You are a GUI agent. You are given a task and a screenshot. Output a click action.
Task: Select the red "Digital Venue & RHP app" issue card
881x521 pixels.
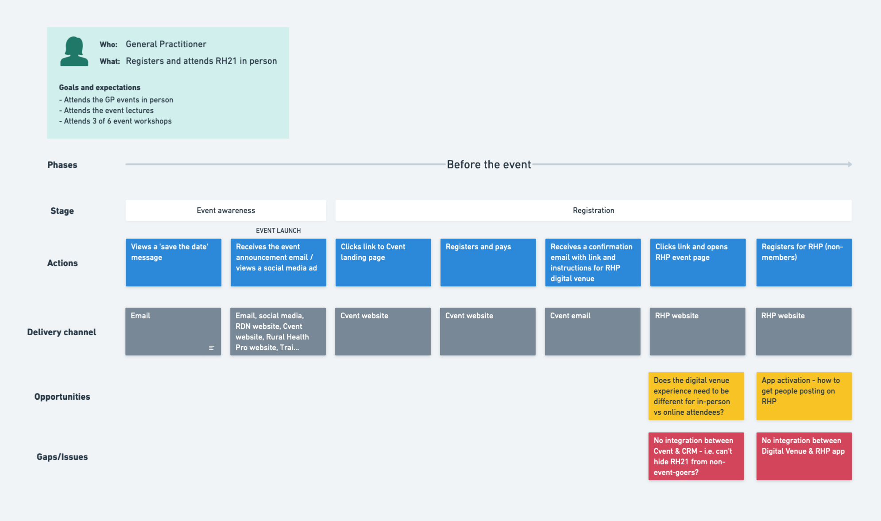coord(804,456)
